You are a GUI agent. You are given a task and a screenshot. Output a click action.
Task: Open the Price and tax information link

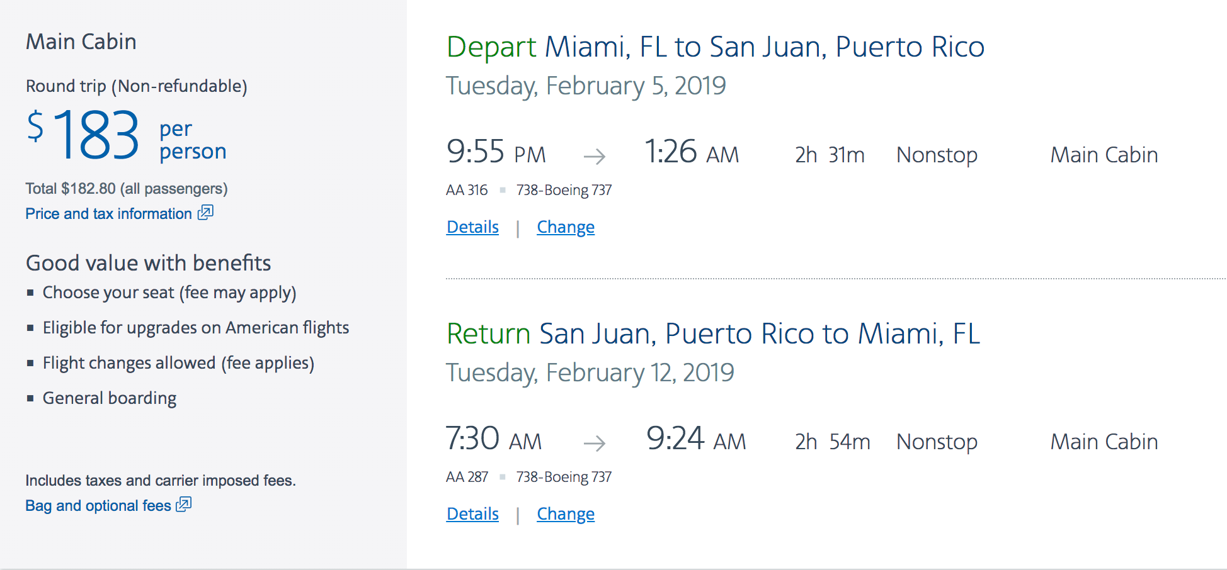pyautogui.click(x=108, y=214)
